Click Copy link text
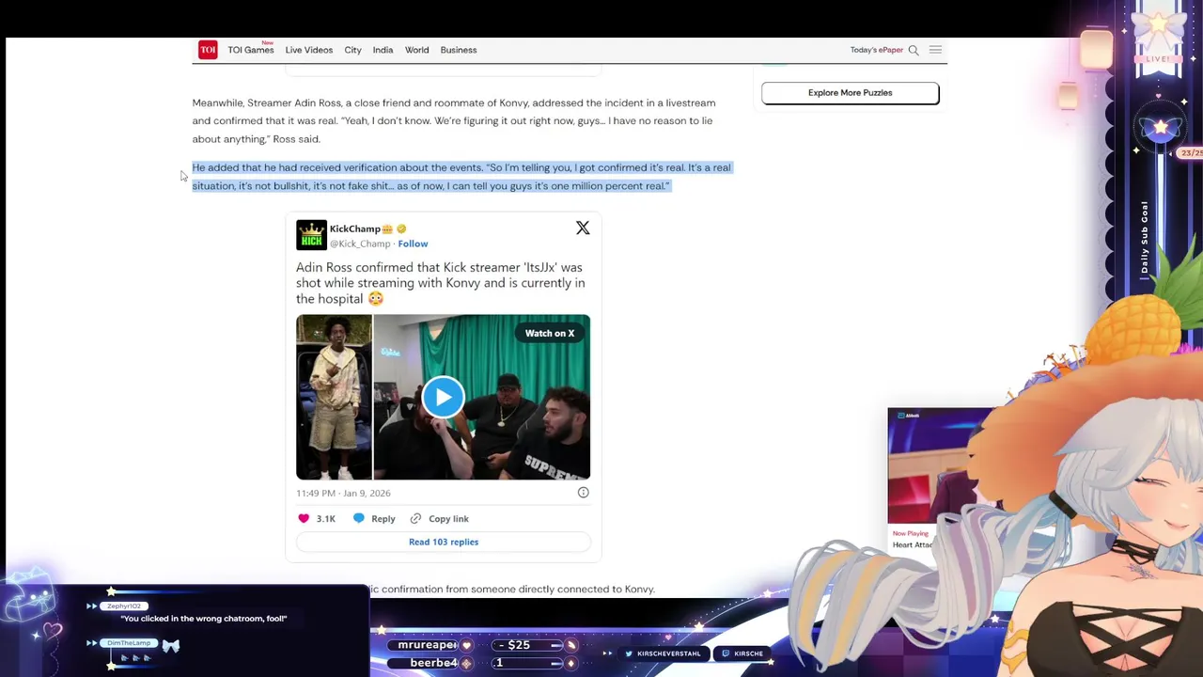 coord(448,518)
